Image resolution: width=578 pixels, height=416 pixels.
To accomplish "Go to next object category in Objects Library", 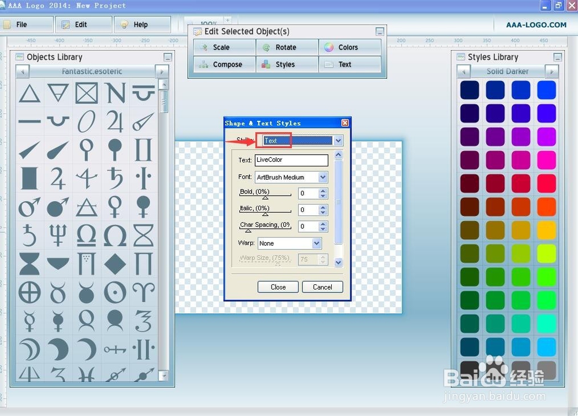I will point(162,72).
